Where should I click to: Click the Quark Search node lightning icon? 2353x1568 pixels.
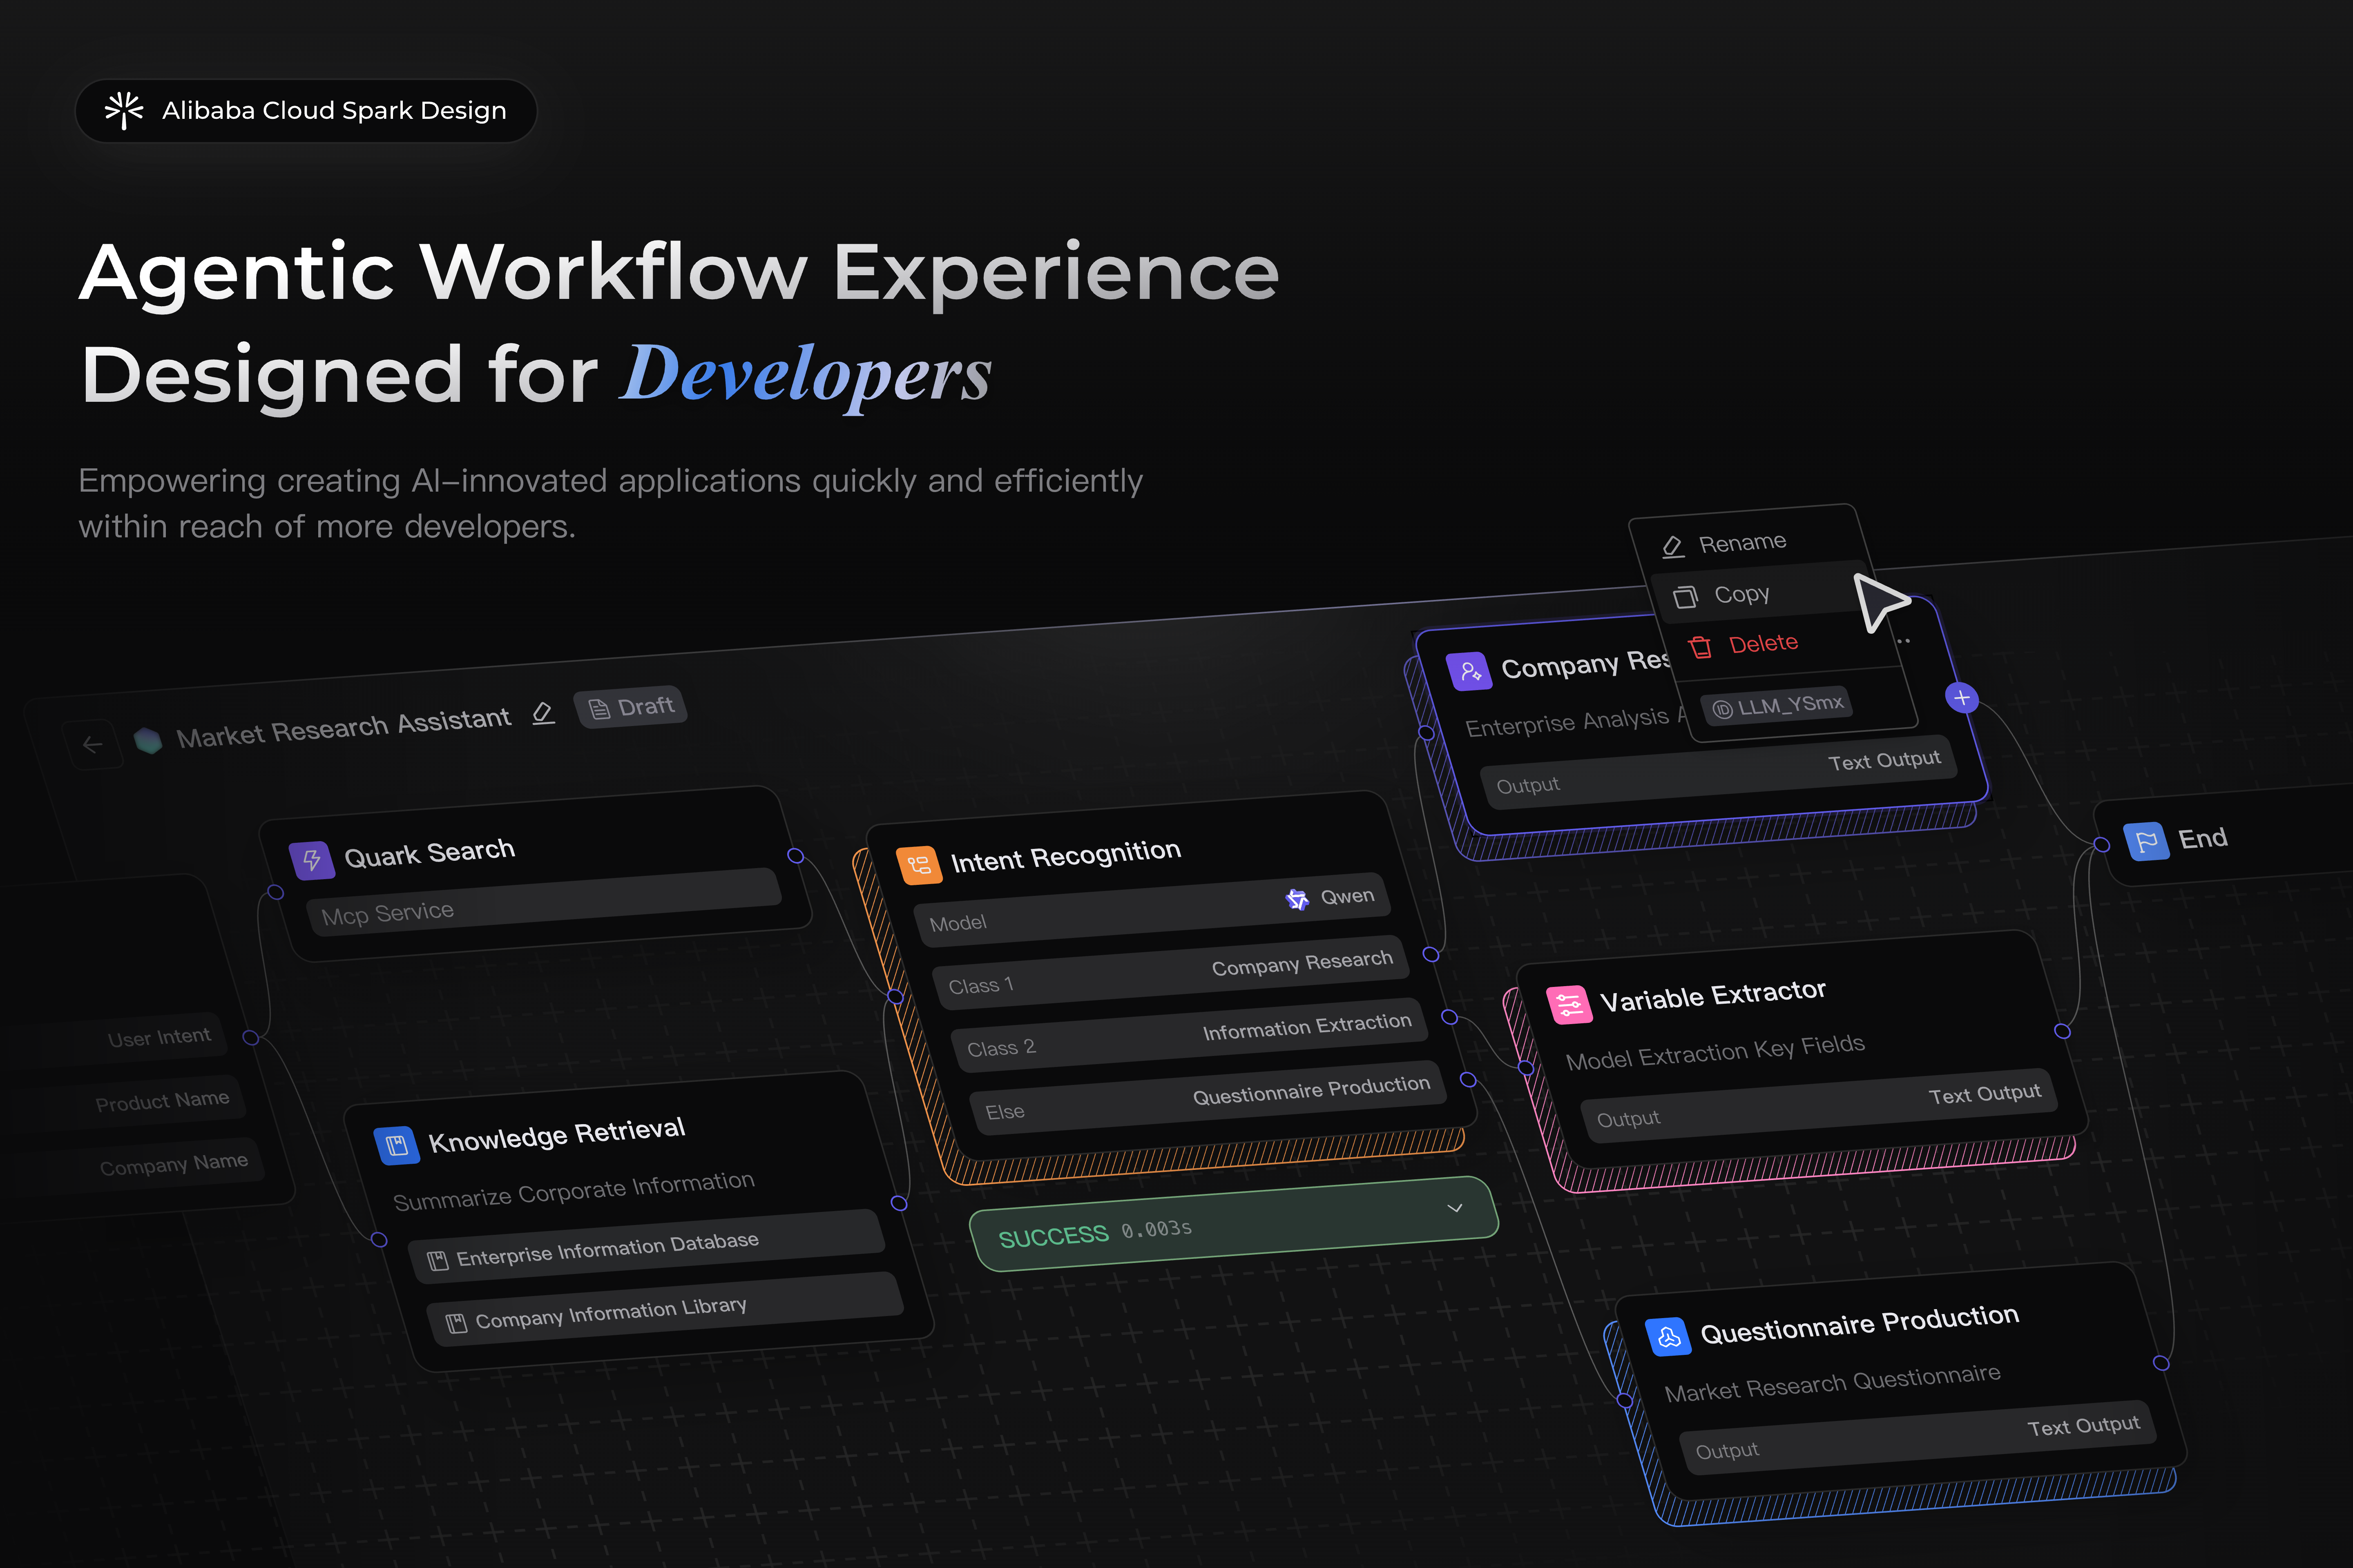[x=312, y=860]
